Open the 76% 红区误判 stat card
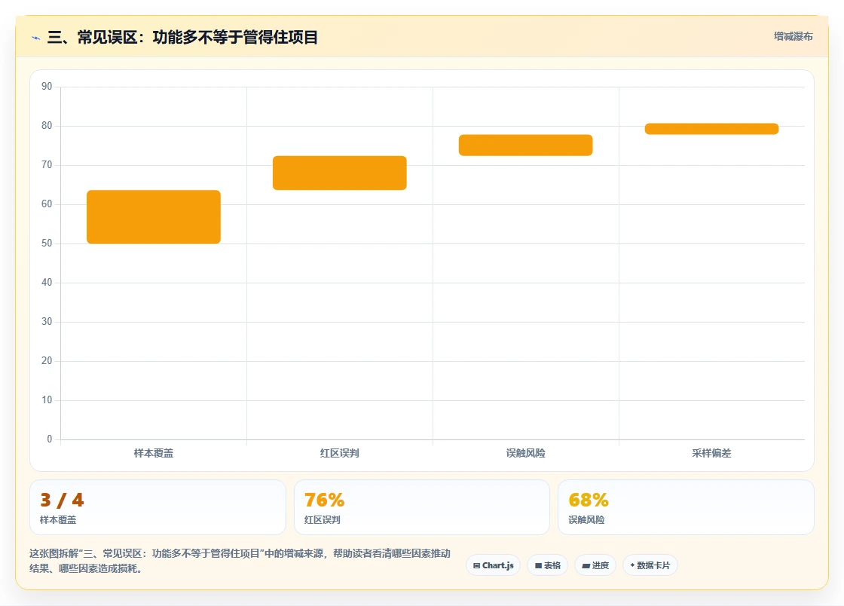This screenshot has height=606, width=844. (x=422, y=507)
